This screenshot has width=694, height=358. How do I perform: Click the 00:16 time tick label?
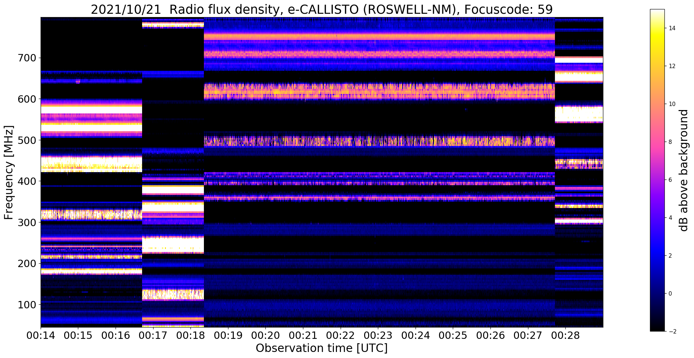116,336
